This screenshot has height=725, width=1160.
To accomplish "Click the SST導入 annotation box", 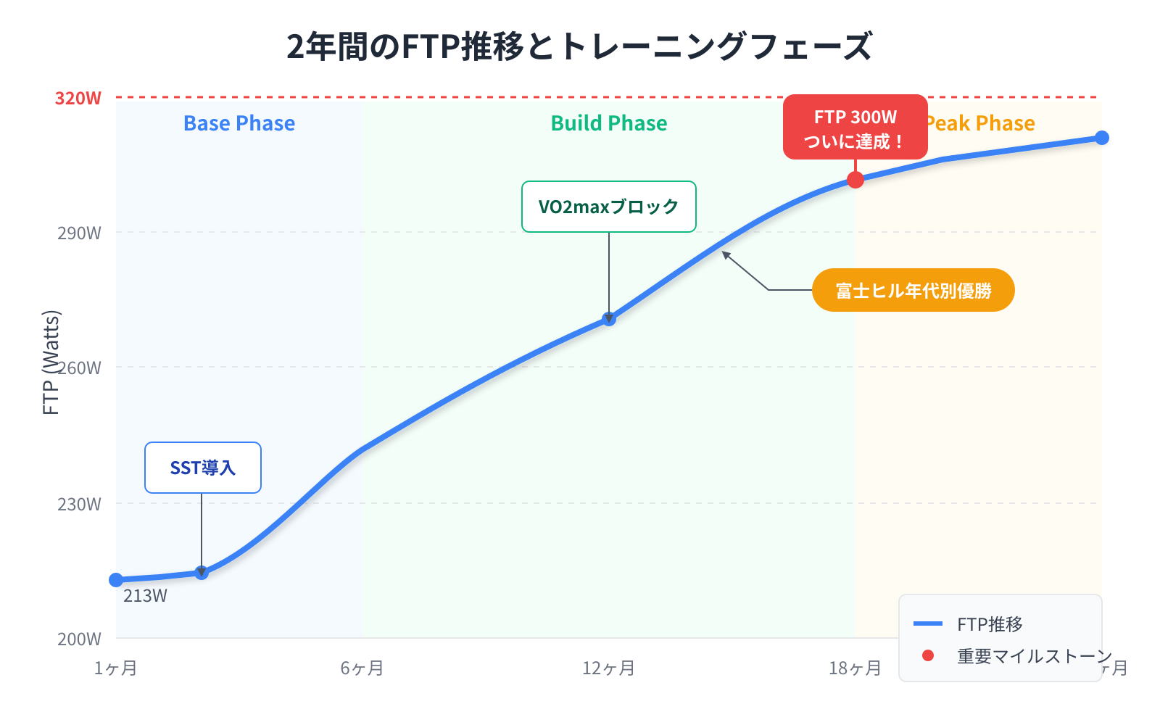I will pyautogui.click(x=203, y=468).
